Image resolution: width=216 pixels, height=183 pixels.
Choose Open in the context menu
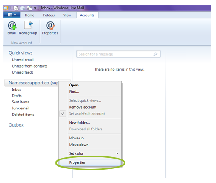[90, 85]
